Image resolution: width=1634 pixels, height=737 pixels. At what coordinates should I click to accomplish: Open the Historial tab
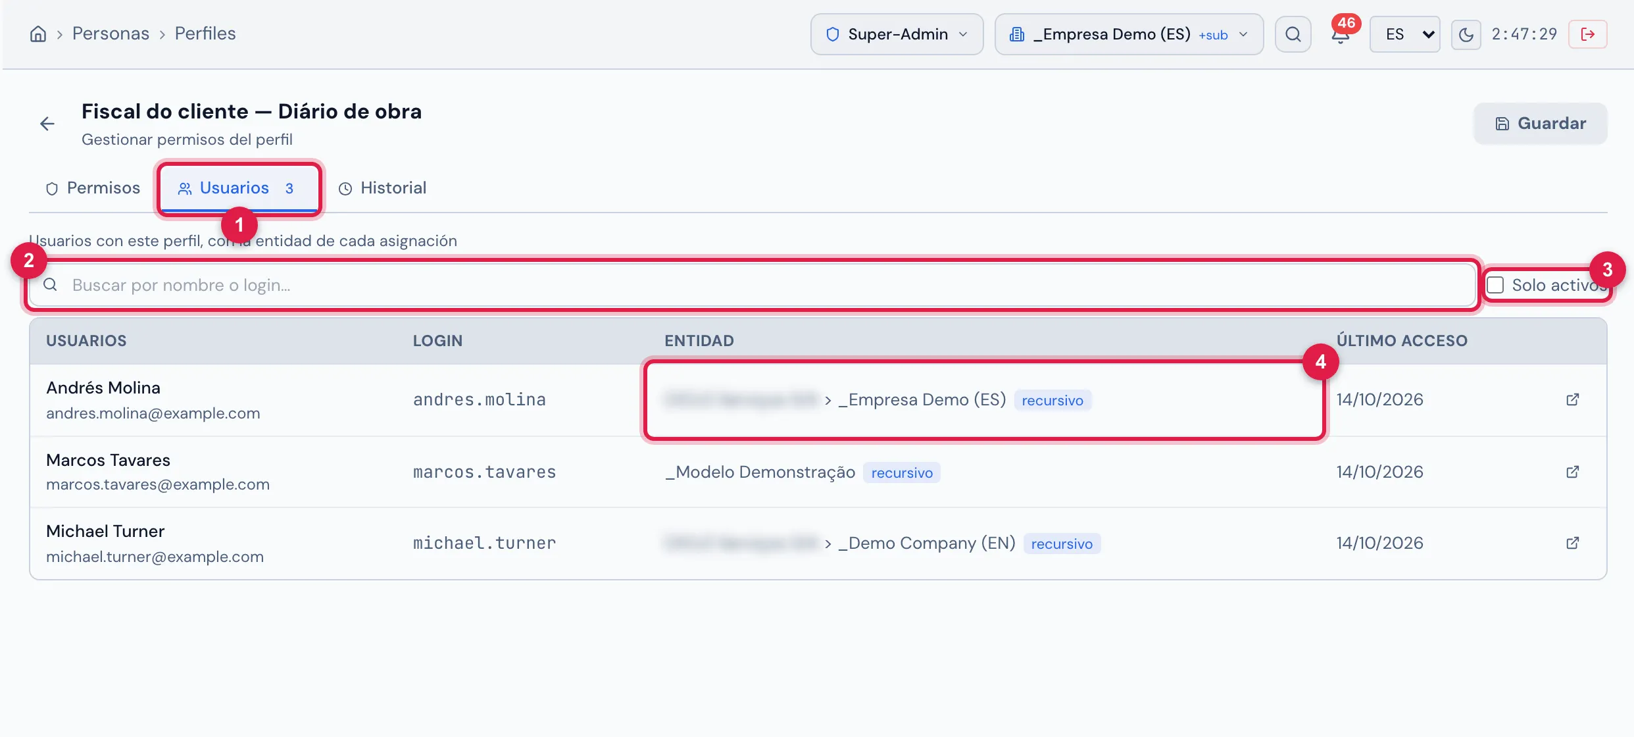click(382, 188)
